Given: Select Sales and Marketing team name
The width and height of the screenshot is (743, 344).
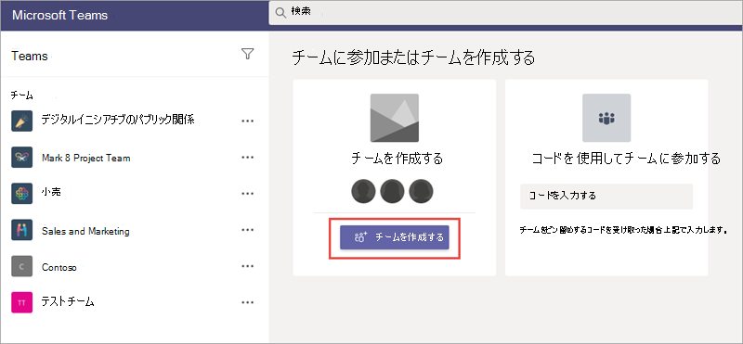Looking at the screenshot, I should point(85,232).
